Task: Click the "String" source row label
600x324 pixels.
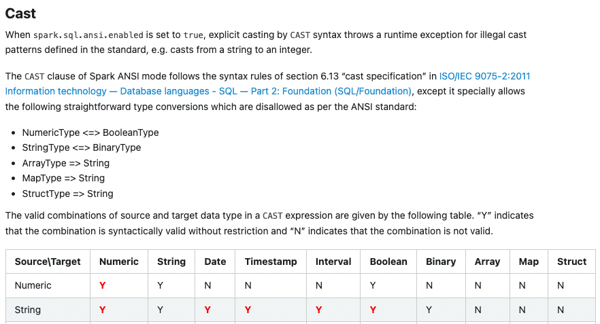Action: point(28,310)
